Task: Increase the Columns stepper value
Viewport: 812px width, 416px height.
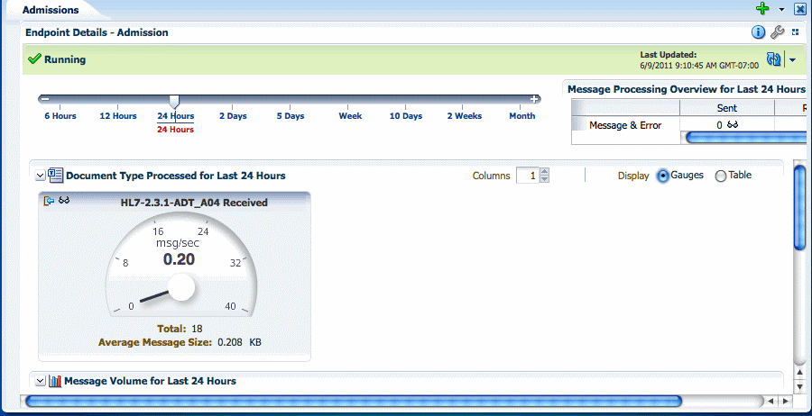Action: point(544,172)
